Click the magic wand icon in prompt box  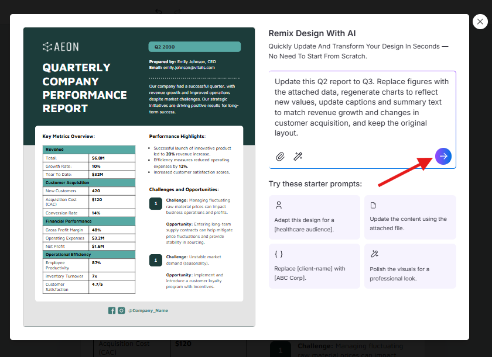click(298, 157)
